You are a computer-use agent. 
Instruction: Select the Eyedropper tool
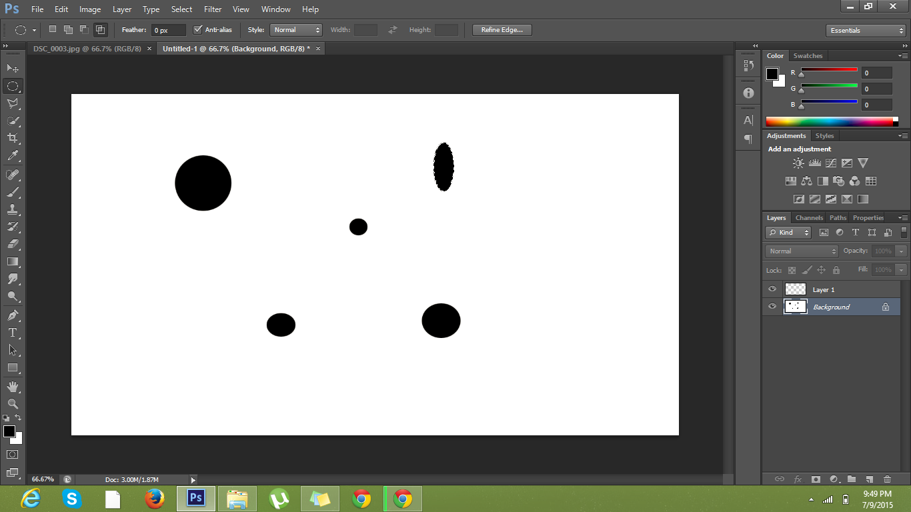(13, 156)
